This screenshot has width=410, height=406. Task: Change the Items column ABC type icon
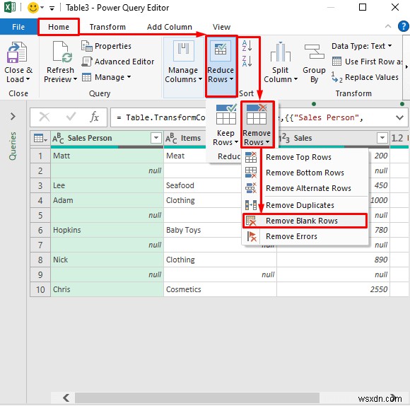tap(171, 138)
